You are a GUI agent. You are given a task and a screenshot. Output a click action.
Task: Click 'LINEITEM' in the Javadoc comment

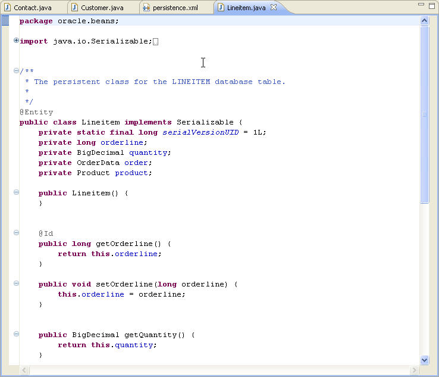(x=191, y=82)
